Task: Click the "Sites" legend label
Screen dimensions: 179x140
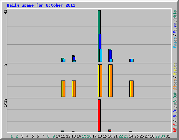Action: tap(175, 84)
